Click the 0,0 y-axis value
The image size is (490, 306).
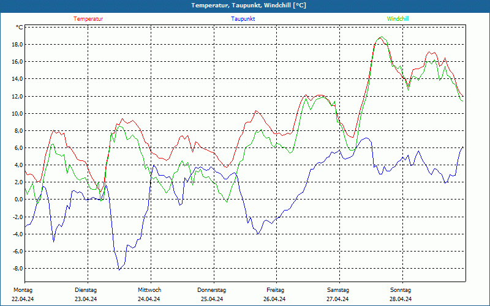point(18,200)
